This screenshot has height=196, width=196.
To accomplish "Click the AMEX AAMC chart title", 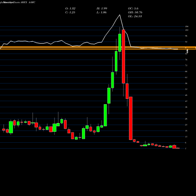I will click(x=28, y=2).
